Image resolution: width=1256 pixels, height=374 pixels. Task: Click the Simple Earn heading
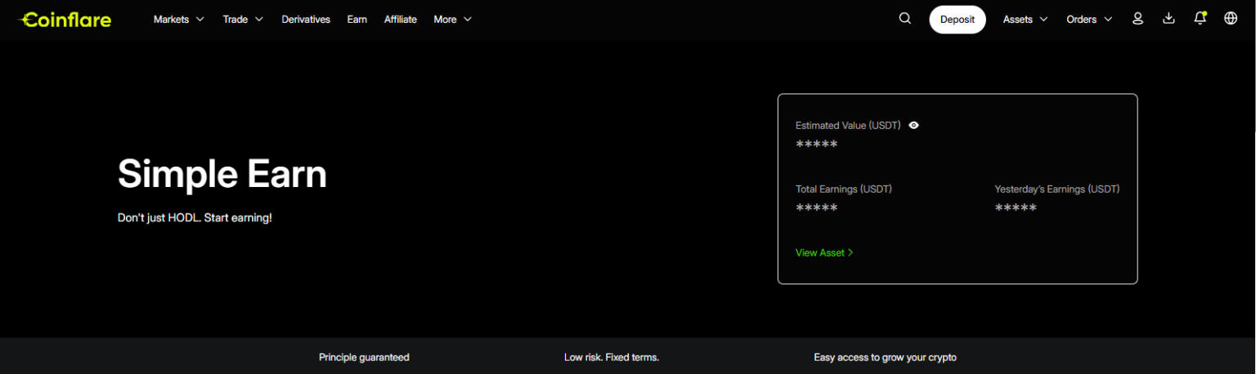click(222, 174)
